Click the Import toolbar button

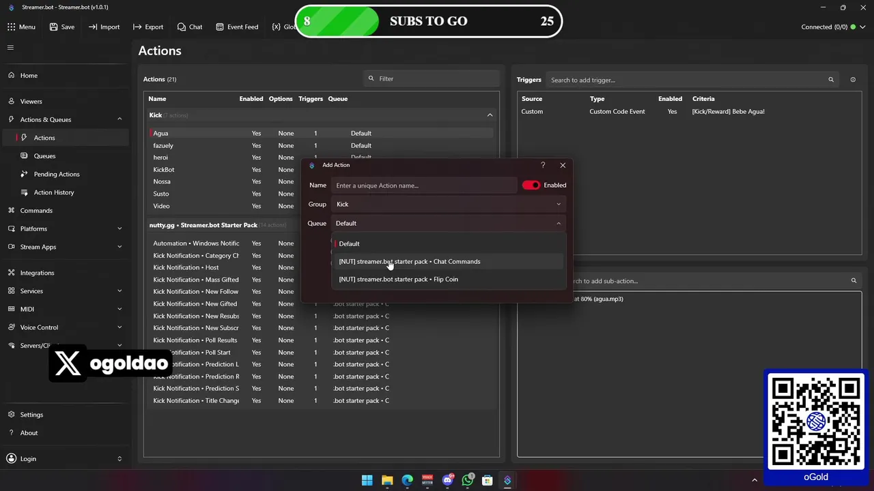(104, 27)
